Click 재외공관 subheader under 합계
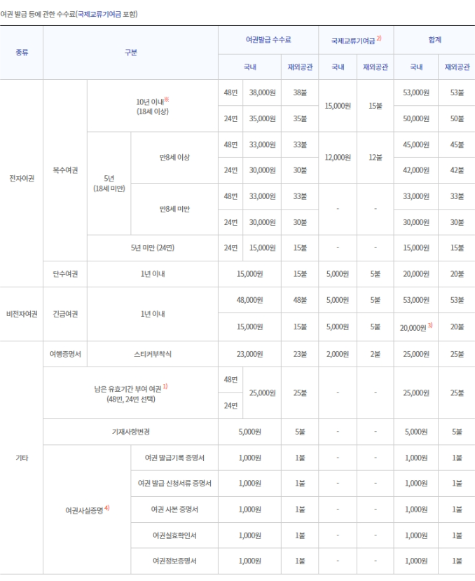The height and width of the screenshot is (581, 475). pos(457,67)
